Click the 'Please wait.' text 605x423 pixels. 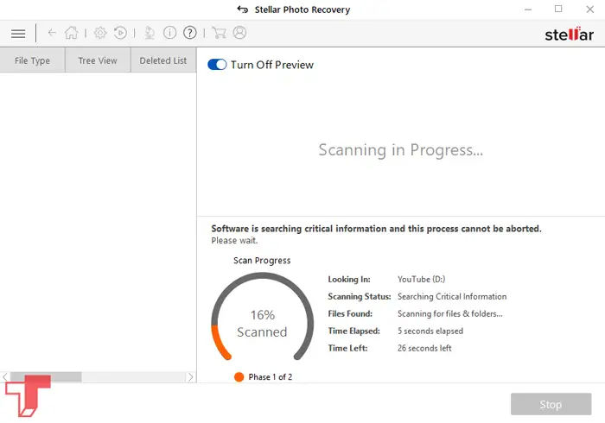pos(234,241)
